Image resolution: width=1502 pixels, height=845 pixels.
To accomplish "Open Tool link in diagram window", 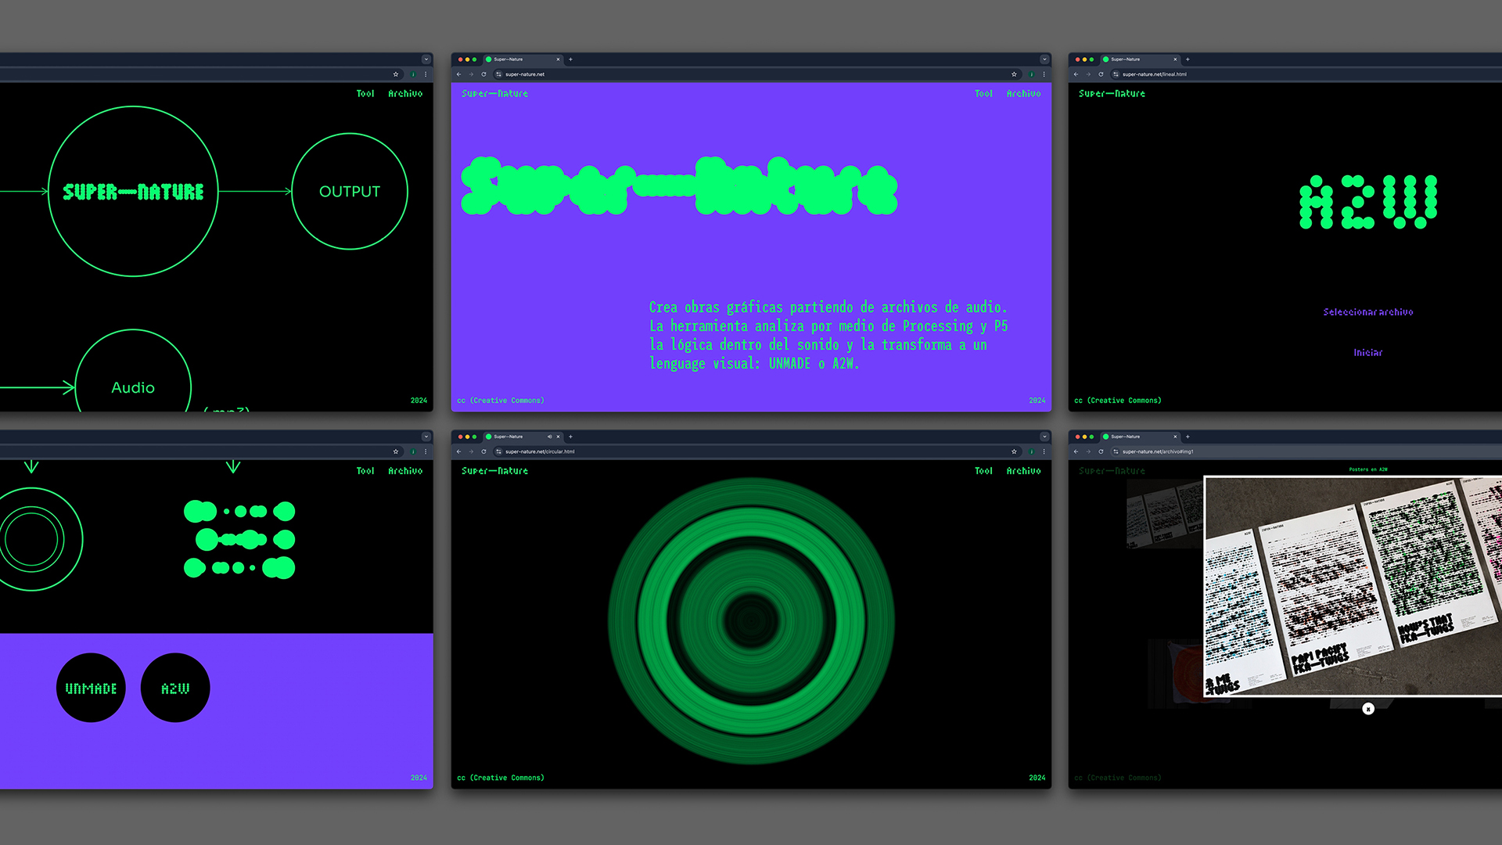I will pos(365,94).
